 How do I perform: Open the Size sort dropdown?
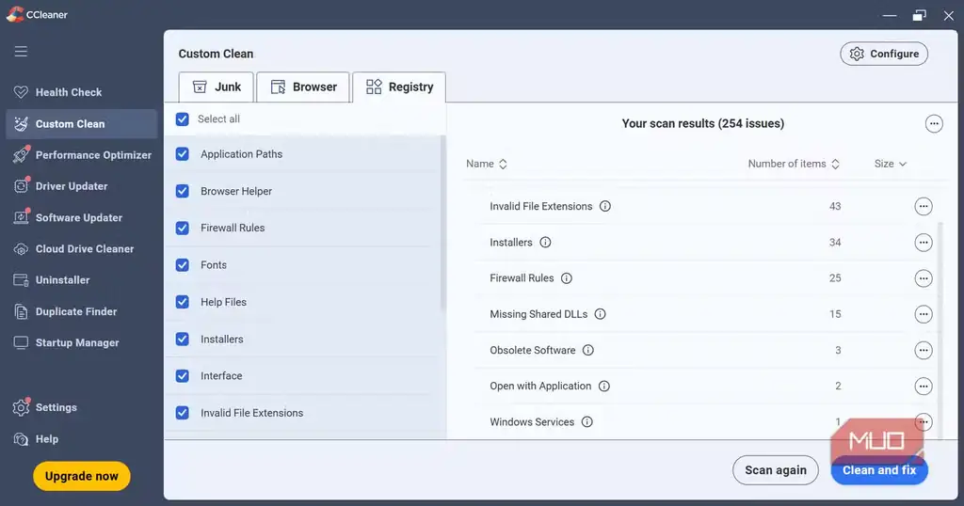891,164
